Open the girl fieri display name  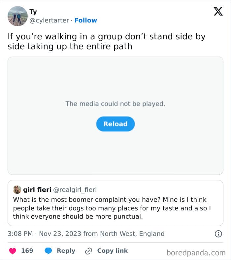(37, 190)
